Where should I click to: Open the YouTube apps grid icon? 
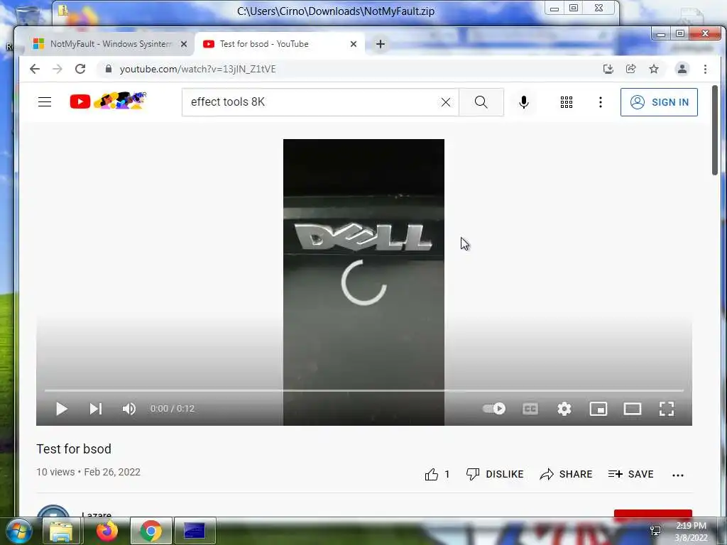coord(566,102)
